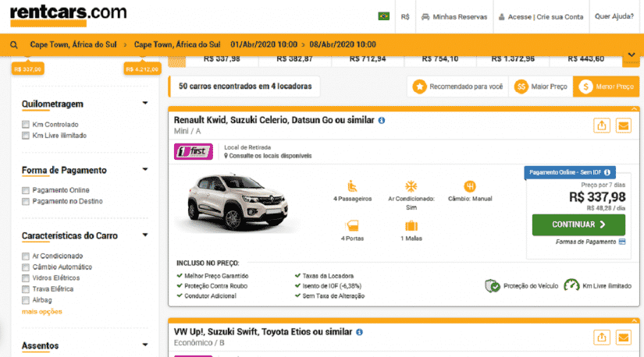
Task: Check the Pagamento no Destino filter
Action: (x=26, y=201)
